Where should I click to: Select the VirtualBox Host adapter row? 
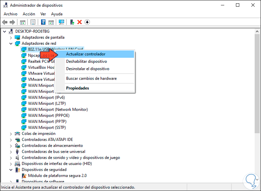[x=41, y=67]
